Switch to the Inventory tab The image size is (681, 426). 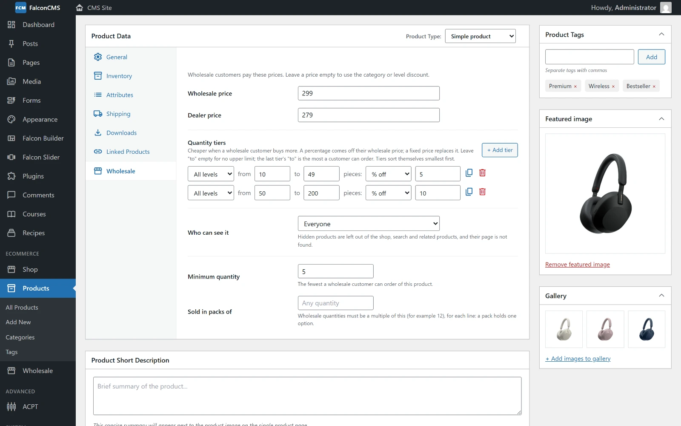131,76
